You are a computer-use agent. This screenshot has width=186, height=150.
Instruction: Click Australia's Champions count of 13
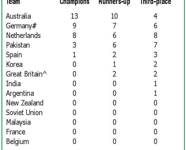[74, 16]
